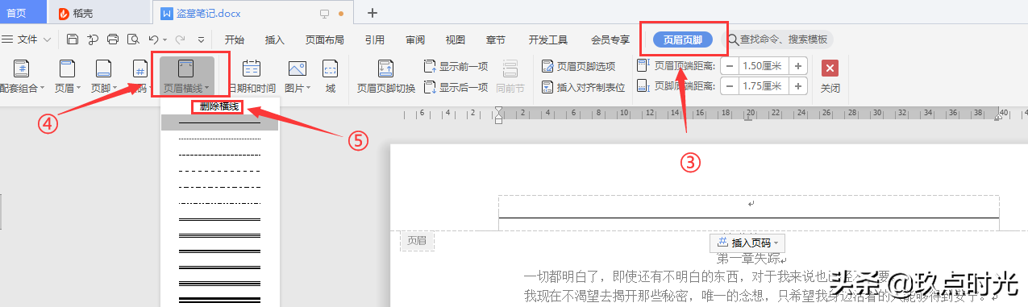1028x307 pixels.
Task: Click the 页眉横线 header line button
Action: [186, 77]
